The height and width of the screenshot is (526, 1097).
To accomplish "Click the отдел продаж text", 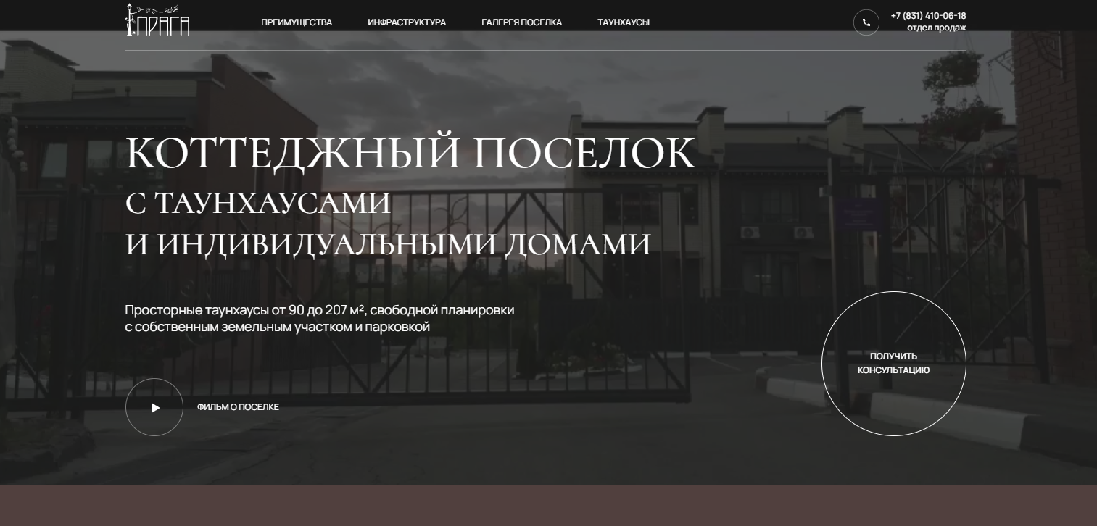I will (x=936, y=28).
